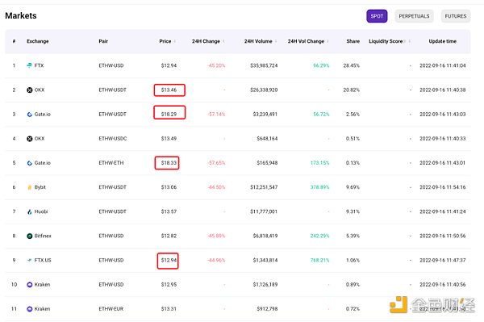Click the Exchange column header
The width and height of the screenshot is (484, 322).
coord(38,41)
